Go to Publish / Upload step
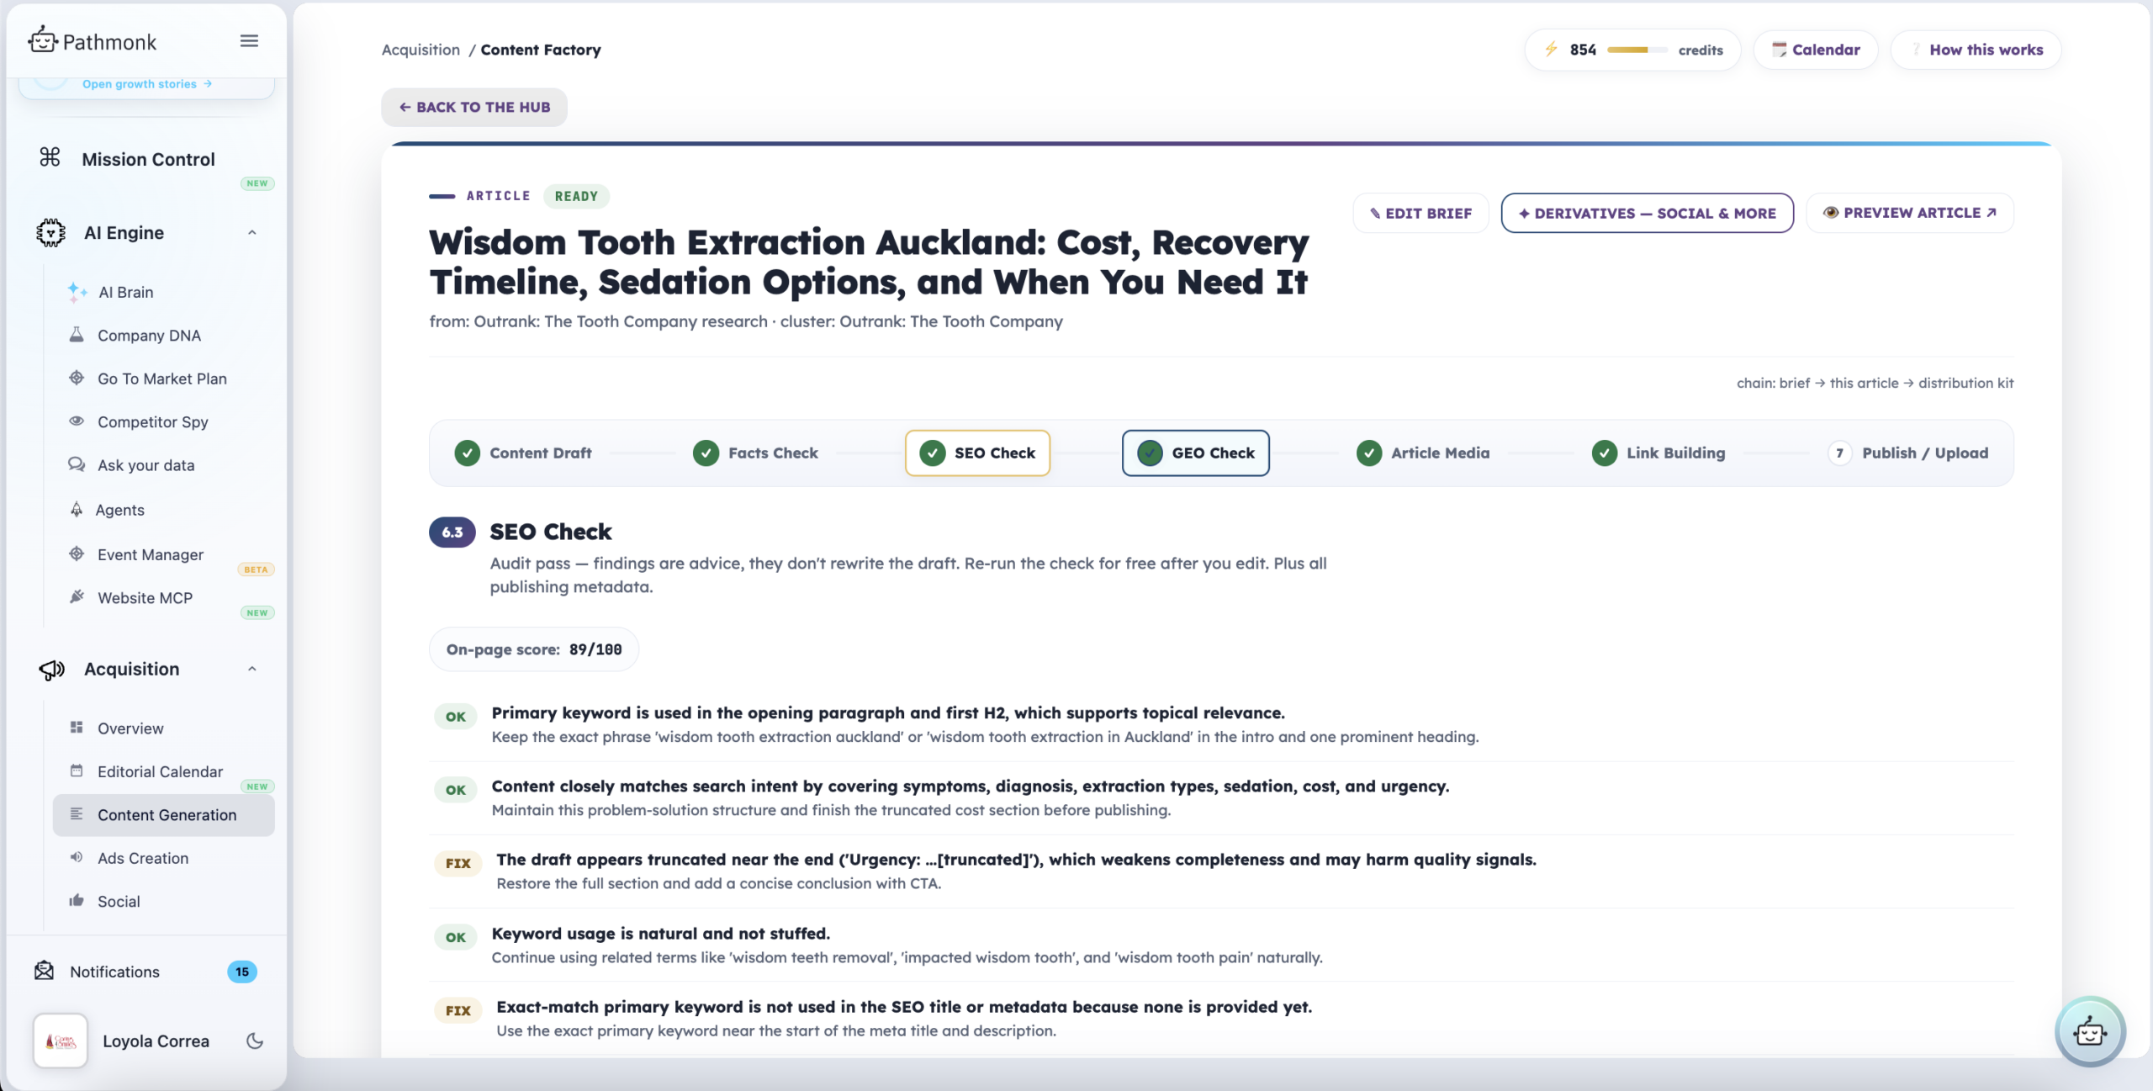The height and width of the screenshot is (1091, 2153). (x=1908, y=453)
